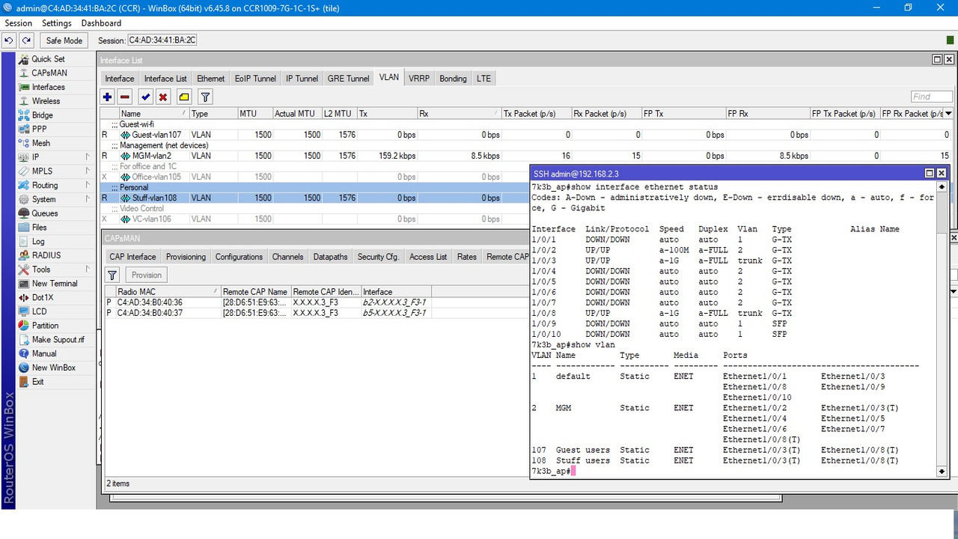Select radio C4:AD:34:B0:40:36 row

click(316, 302)
